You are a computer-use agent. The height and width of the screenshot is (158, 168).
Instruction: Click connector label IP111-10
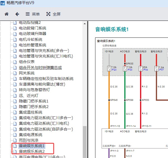tap(115, 126)
